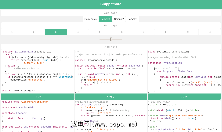This screenshot has width=222, height=132.
Task: Switch to the Sample3 tab
Action: tap(132, 19)
